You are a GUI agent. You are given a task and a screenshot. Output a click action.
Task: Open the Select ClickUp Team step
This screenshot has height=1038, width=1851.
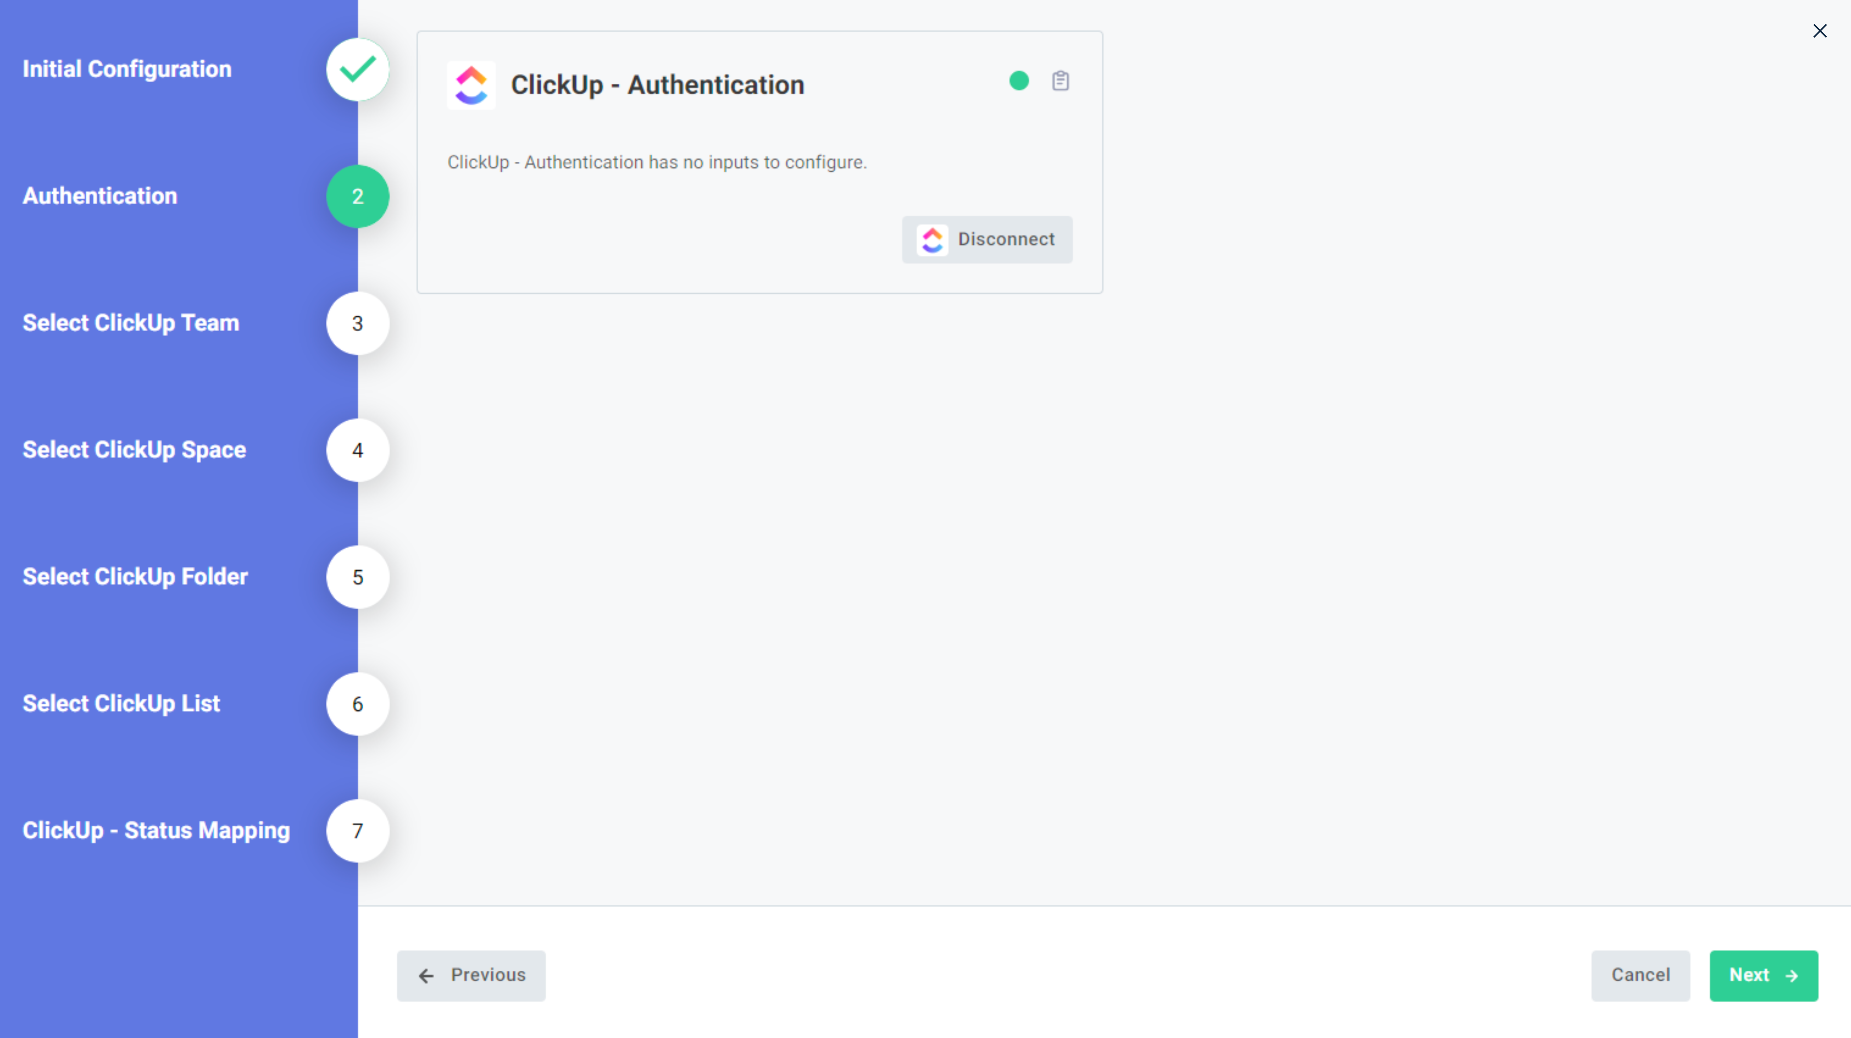357,323
